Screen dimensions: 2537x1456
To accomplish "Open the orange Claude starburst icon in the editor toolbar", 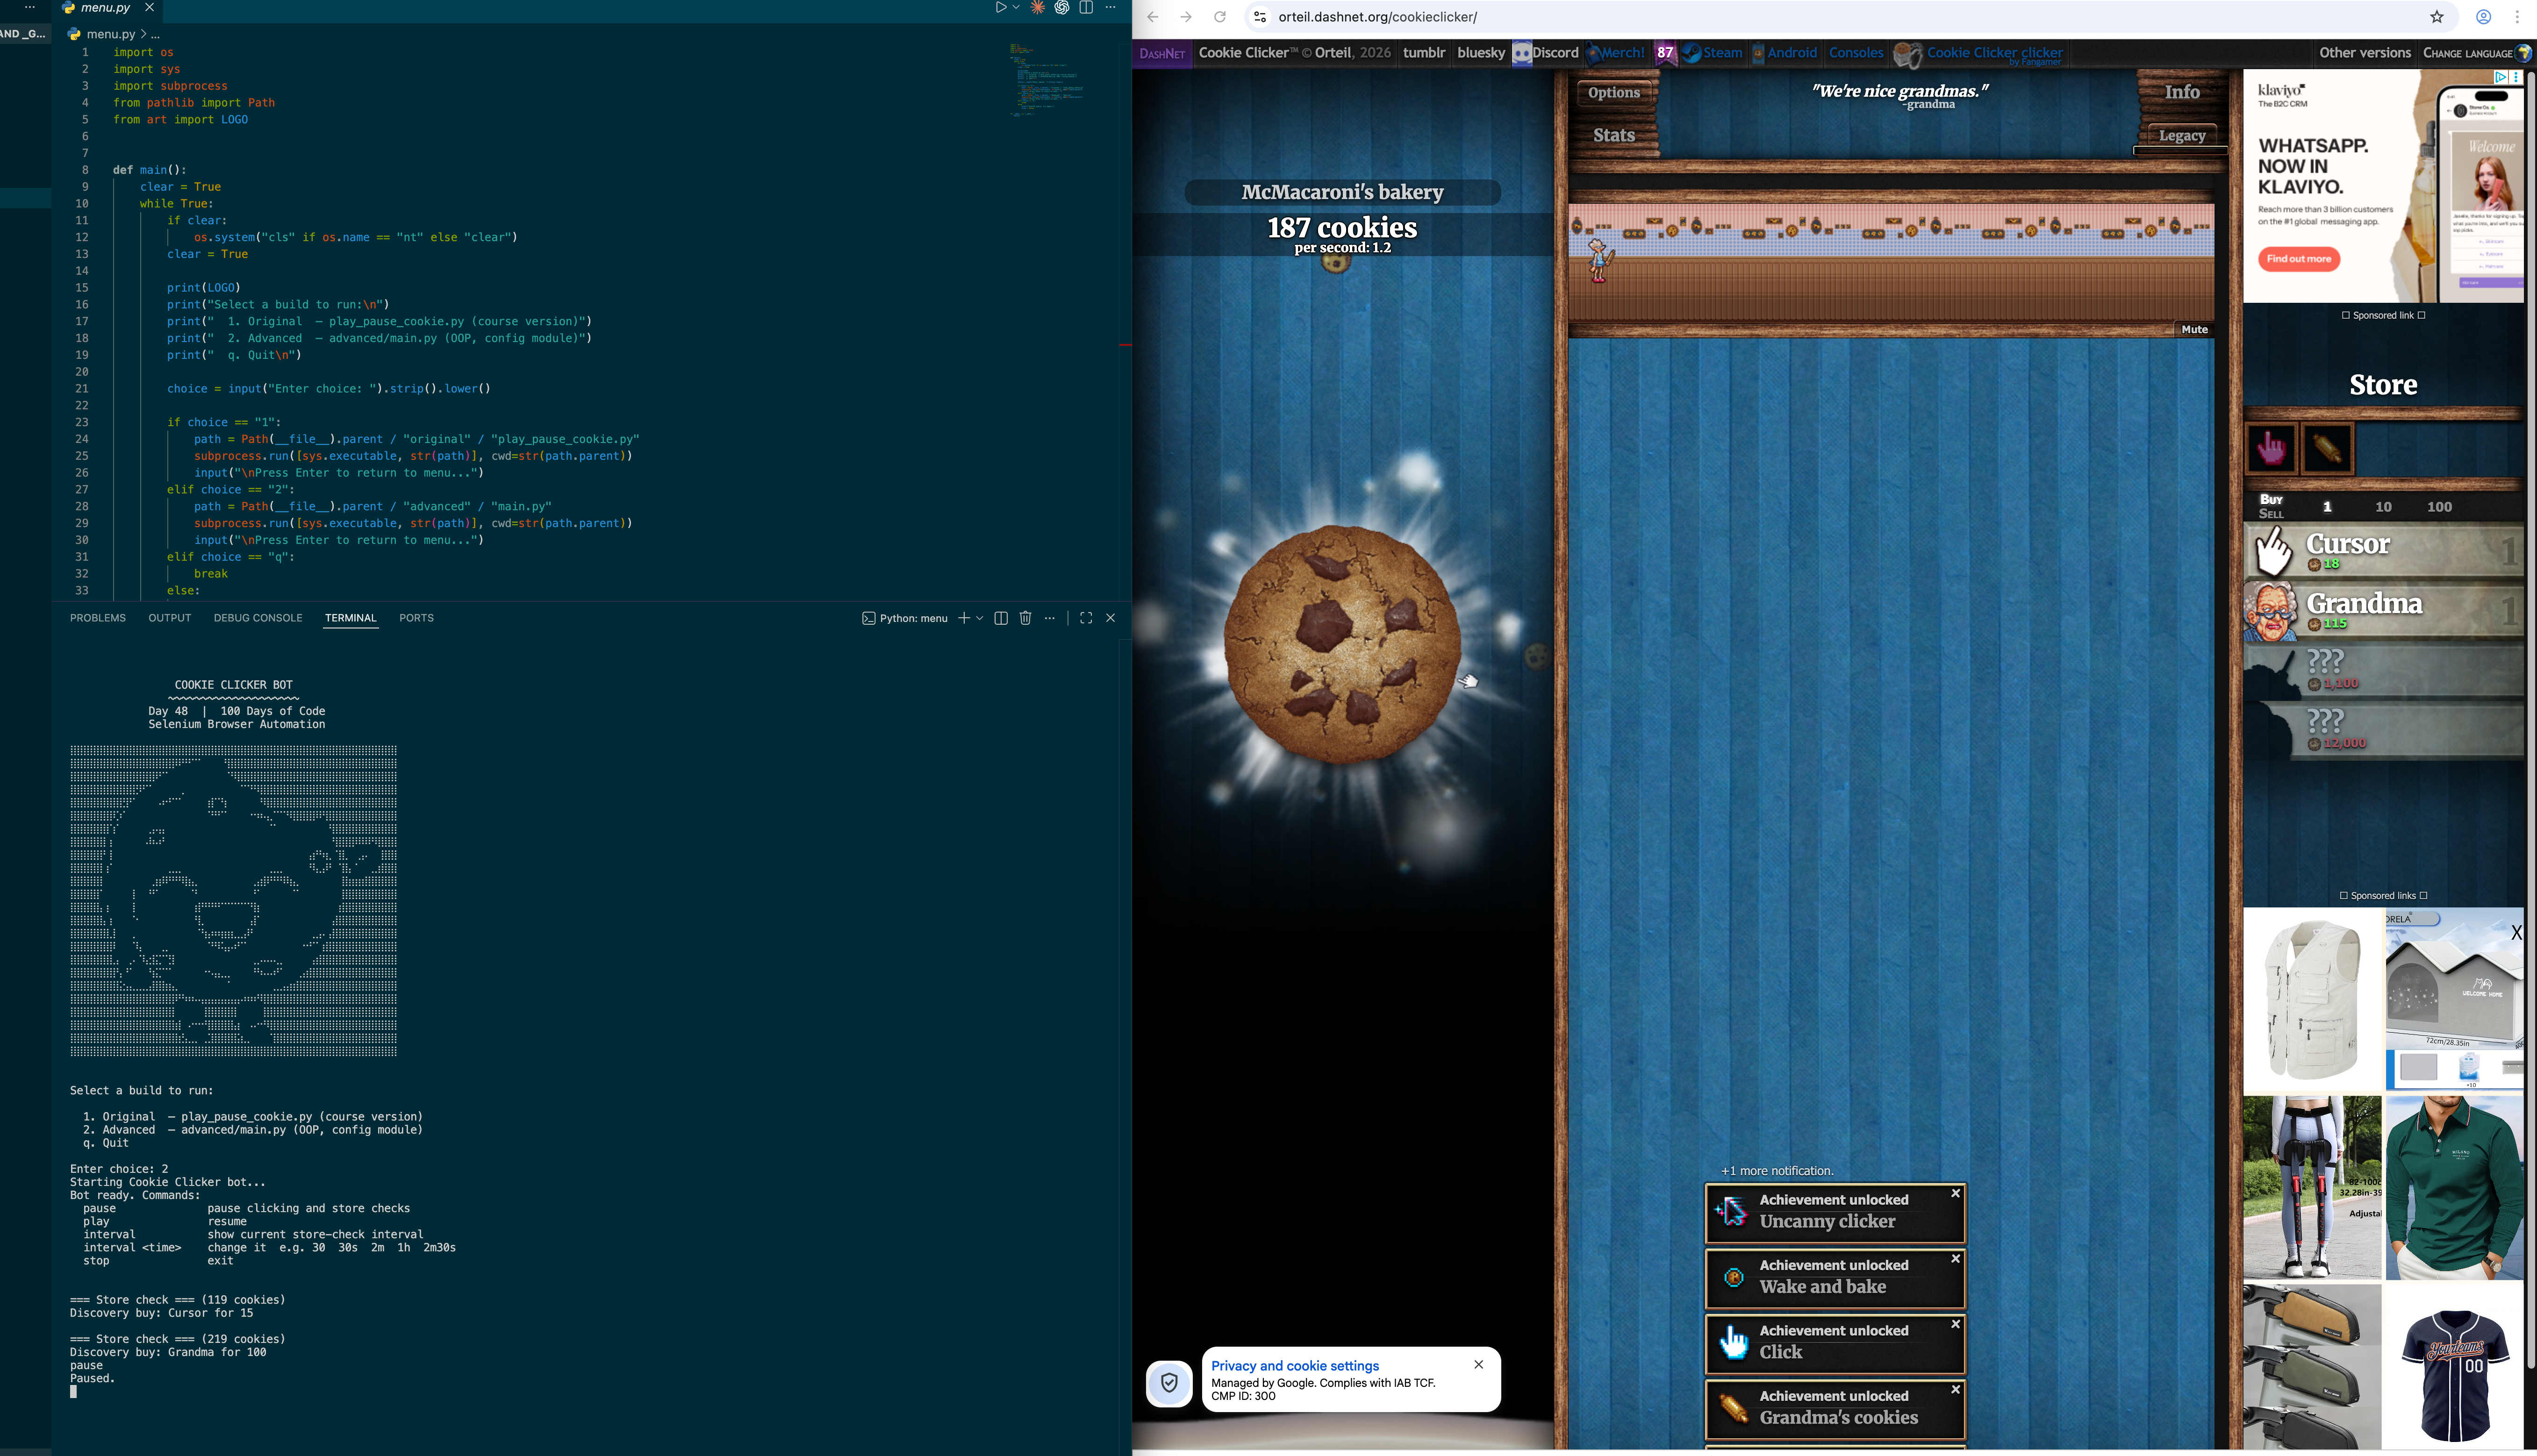I will (x=1038, y=7).
